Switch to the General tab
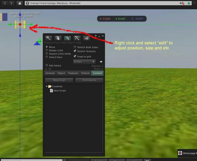Viewport: 197px width, 161px height. [50, 73]
